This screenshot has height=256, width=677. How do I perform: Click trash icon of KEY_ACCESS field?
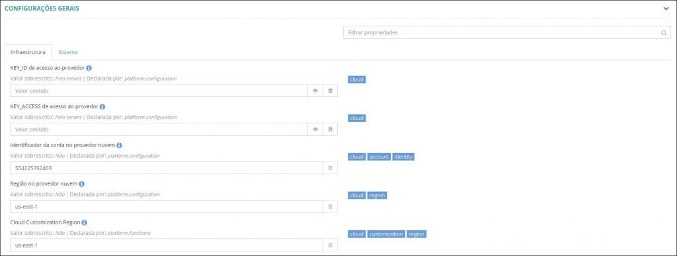(331, 129)
